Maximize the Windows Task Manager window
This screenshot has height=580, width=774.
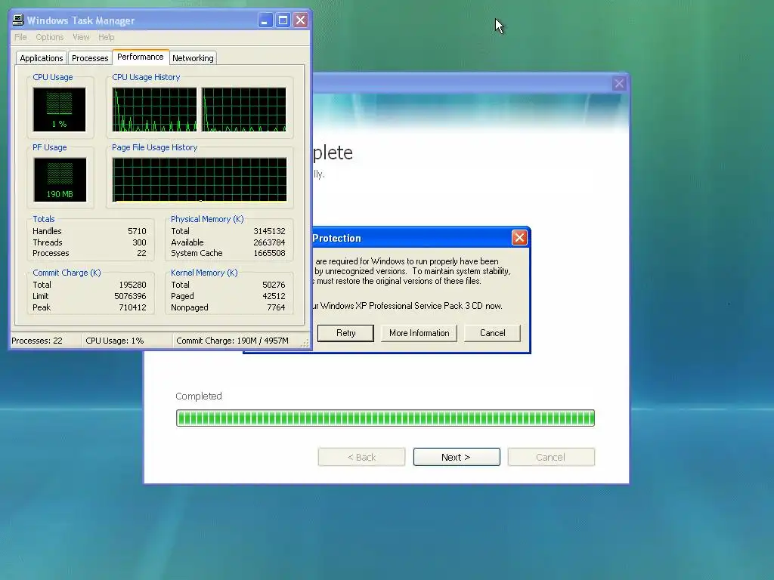pyautogui.click(x=283, y=20)
